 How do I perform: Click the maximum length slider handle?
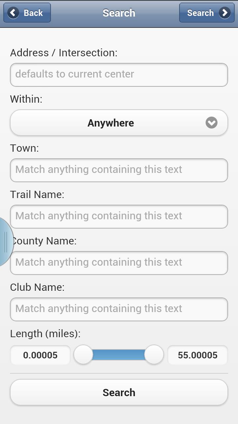click(x=154, y=355)
